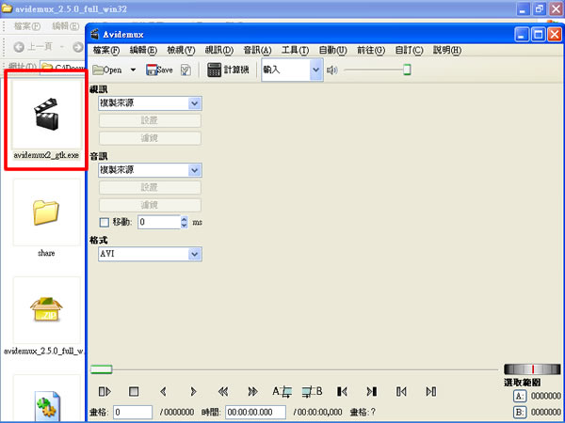Click the Play button in playback controls
The width and height of the screenshot is (565, 423).
click(x=105, y=391)
